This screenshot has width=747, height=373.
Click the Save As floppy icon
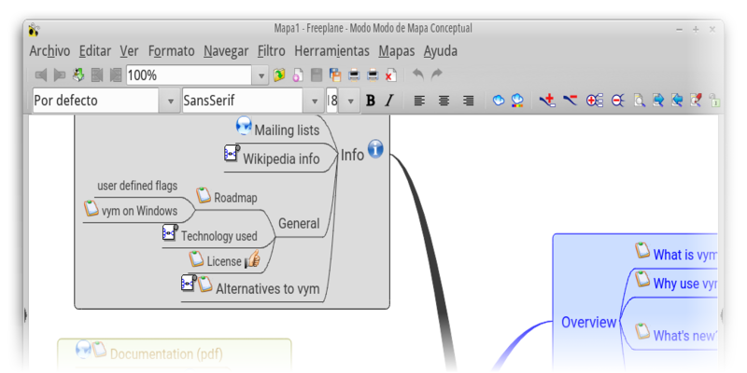coord(335,75)
